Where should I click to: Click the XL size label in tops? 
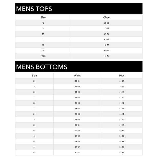[x=43, y=45]
